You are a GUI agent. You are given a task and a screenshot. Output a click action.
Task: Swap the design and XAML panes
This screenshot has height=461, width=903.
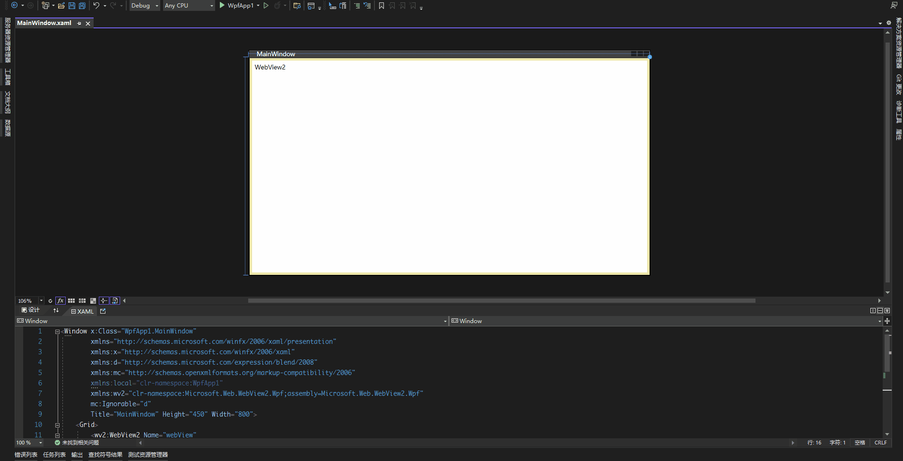pyautogui.click(x=56, y=310)
